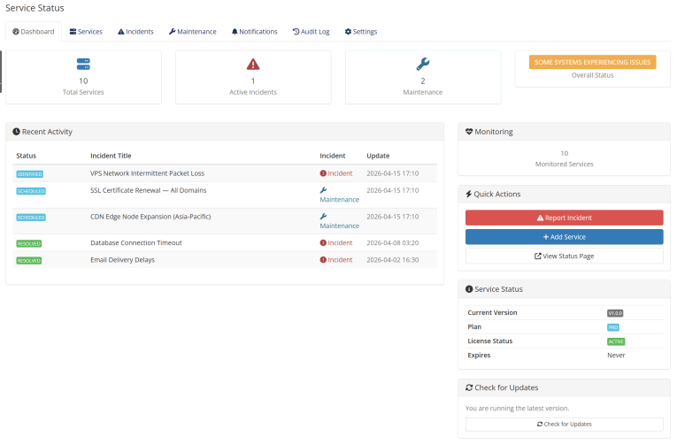Click SCHEDULED badge in SSL Certificate row

[31, 191]
